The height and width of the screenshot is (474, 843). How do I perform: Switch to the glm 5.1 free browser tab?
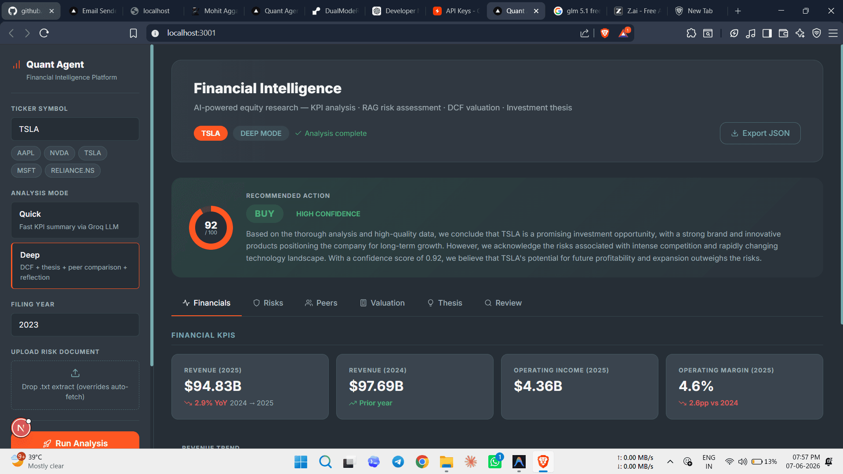point(577,11)
